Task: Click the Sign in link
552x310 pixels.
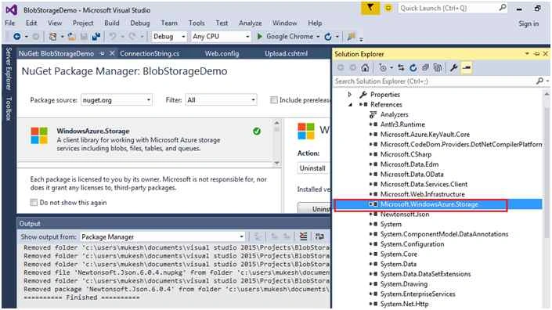Action: 529,23
